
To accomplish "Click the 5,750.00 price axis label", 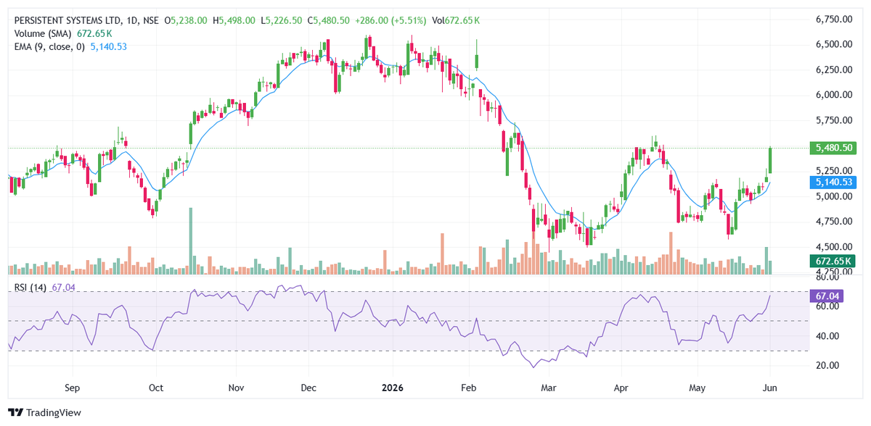I will 833,120.
